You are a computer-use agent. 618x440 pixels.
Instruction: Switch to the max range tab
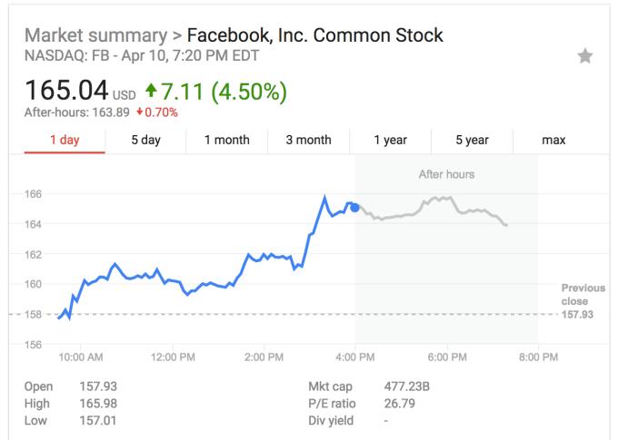click(x=553, y=140)
